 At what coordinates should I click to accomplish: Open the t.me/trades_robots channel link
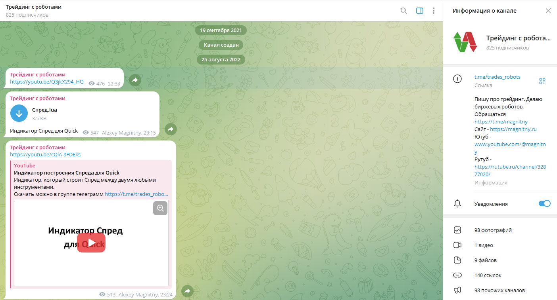[x=497, y=77]
